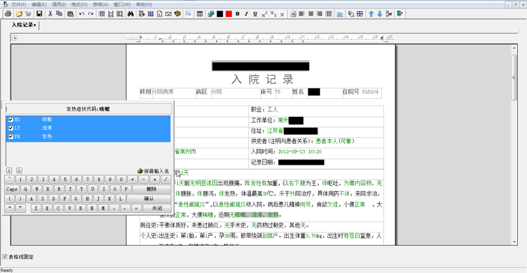Click the binoculars Find icon

pos(130,14)
